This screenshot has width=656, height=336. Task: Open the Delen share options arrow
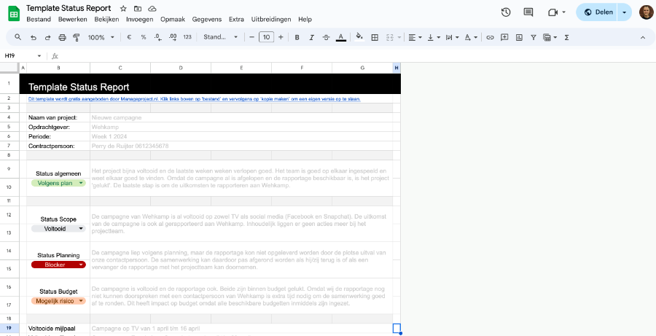tap(624, 12)
